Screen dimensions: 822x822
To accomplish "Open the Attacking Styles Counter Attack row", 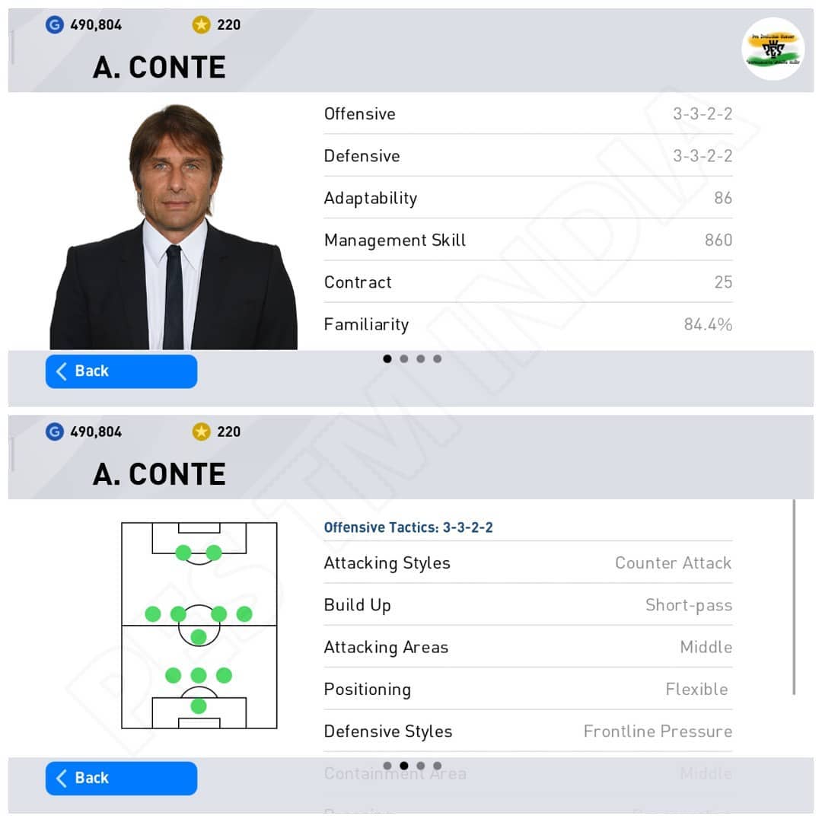I will coord(528,562).
